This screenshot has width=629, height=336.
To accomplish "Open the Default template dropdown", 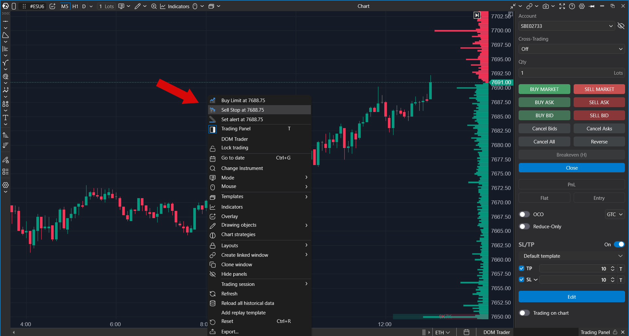I will tap(572, 256).
